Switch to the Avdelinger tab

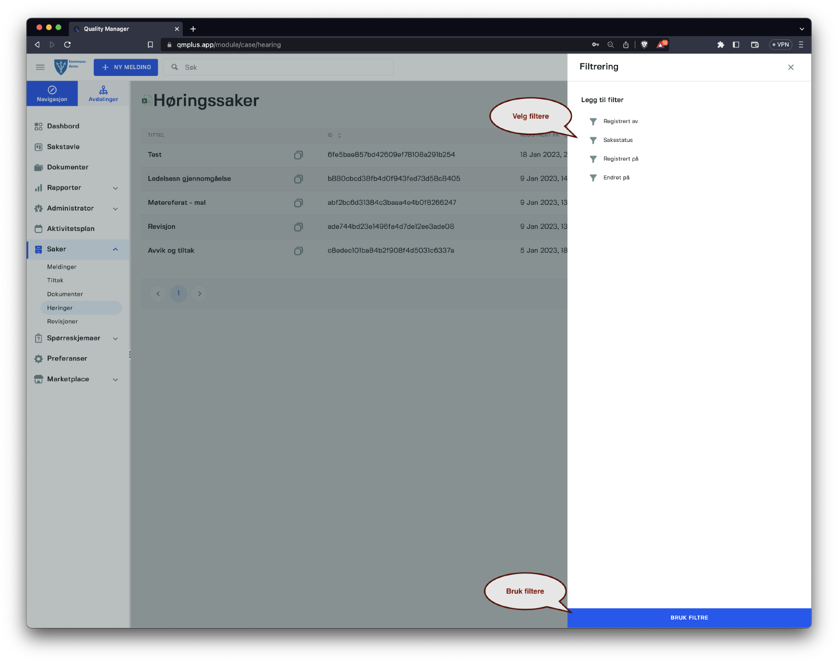103,94
